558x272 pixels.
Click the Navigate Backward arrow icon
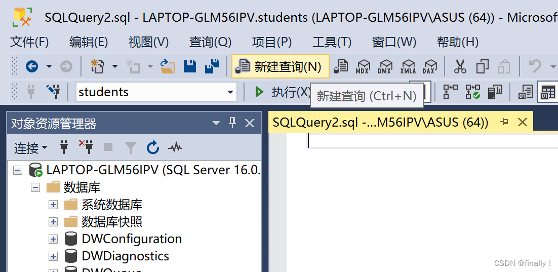click(x=32, y=66)
